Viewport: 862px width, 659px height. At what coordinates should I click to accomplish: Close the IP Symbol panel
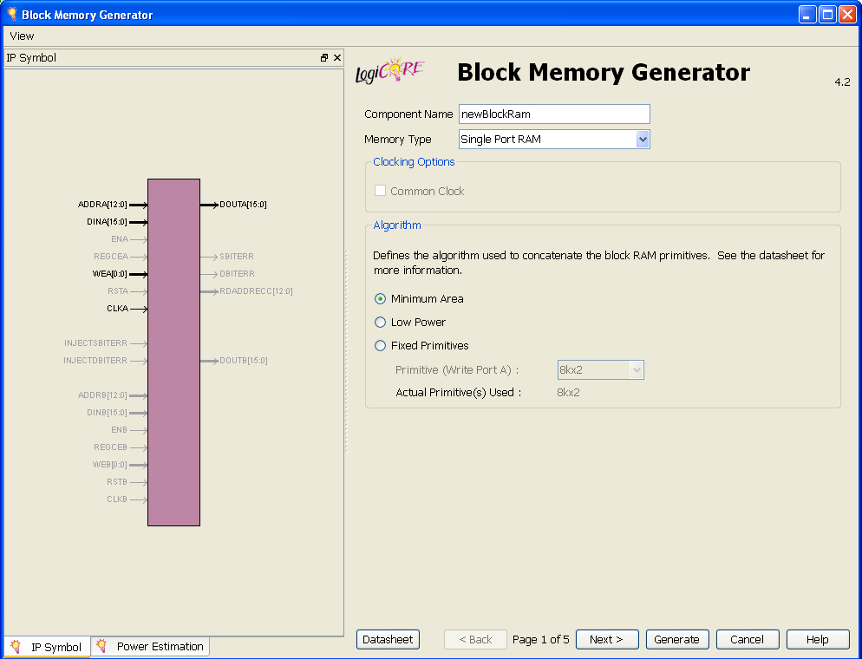337,58
